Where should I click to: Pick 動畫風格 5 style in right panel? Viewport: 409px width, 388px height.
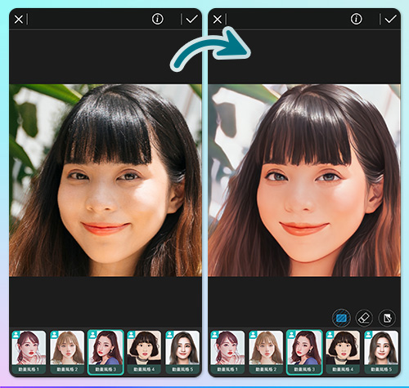(381, 352)
